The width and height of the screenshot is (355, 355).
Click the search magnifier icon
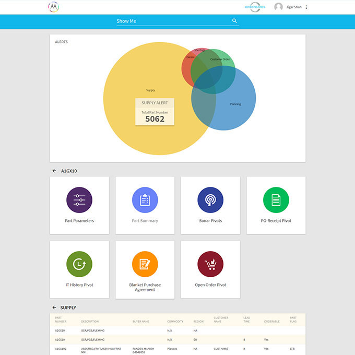234,21
